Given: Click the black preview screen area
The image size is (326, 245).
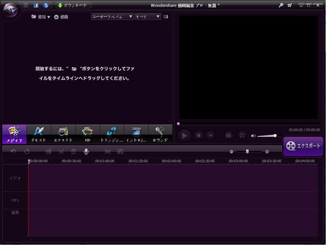Looking at the screenshot, I should [248, 67].
